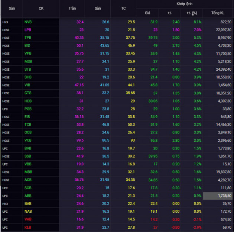Click CTG change value 1.35

pos(176,93)
